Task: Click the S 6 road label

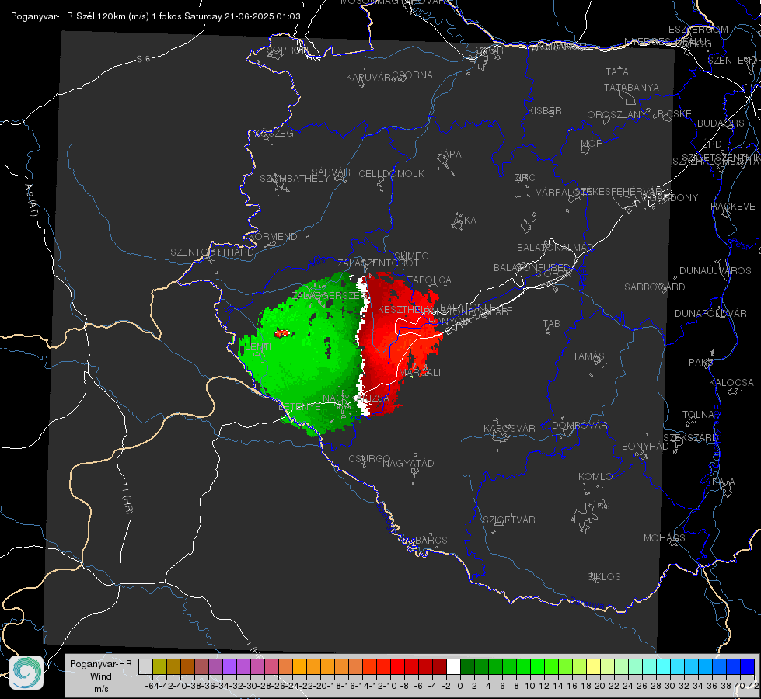Action: point(143,59)
